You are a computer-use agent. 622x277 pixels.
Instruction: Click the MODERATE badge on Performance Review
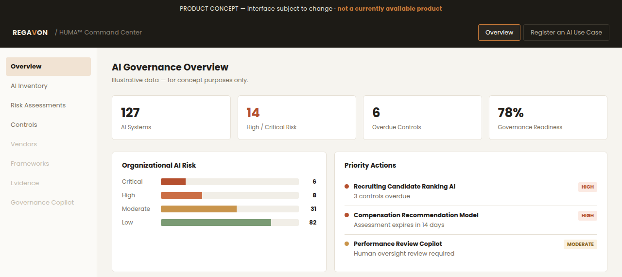[580, 244]
